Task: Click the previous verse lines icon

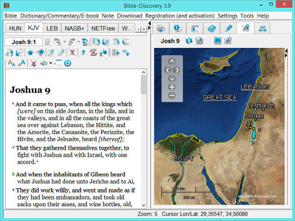Action: coord(126,42)
